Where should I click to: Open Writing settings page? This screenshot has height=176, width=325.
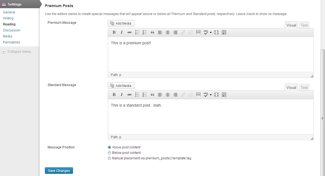8,18
